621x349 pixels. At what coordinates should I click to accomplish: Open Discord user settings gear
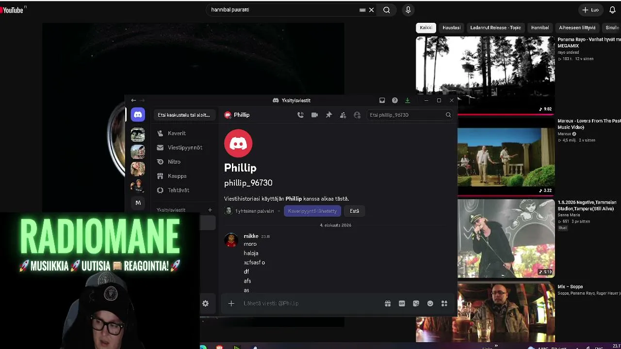click(205, 303)
